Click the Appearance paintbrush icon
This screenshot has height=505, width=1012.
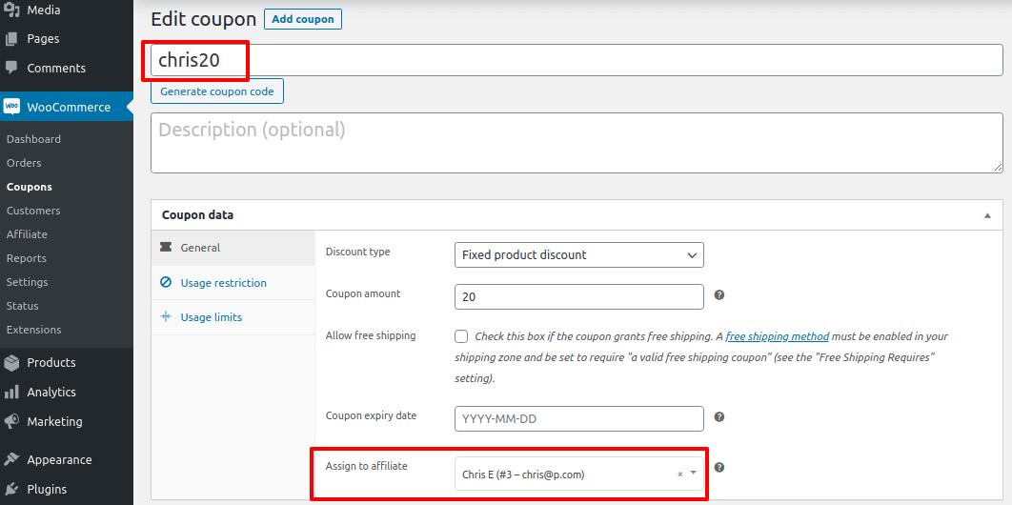click(11, 460)
